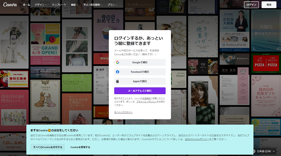Continue with Googleで続行 button
The width and height of the screenshot is (281, 156).
[x=140, y=62]
